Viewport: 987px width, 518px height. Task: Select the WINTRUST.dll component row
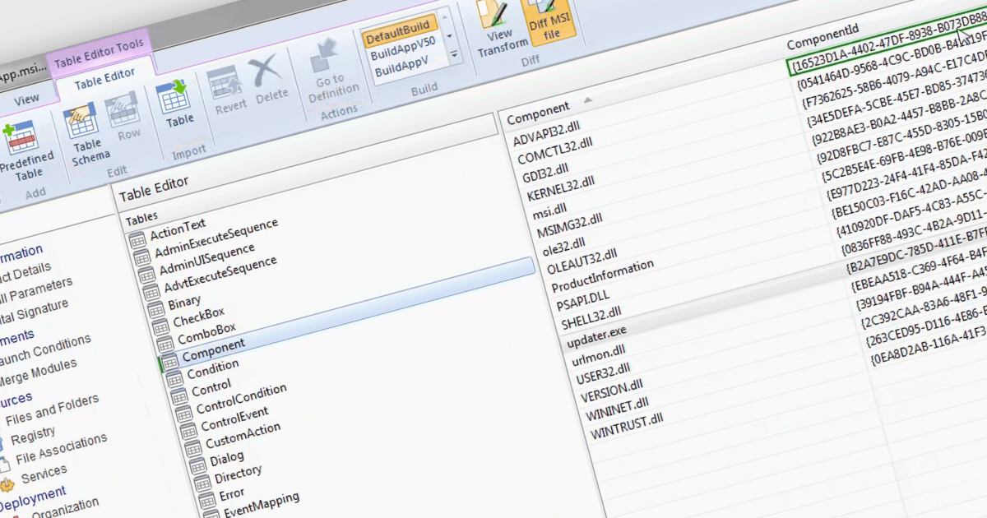click(x=626, y=427)
